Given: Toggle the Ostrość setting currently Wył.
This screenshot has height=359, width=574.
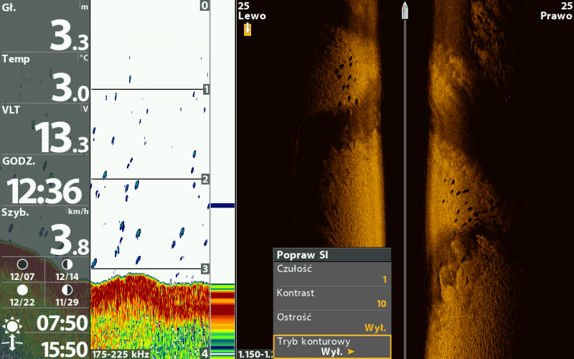Looking at the screenshot, I should pyautogui.click(x=331, y=322).
